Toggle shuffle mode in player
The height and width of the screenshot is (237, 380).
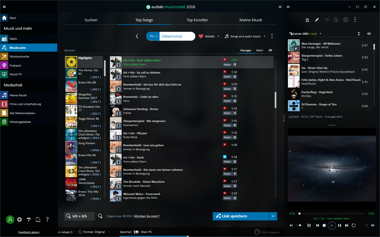point(366,225)
